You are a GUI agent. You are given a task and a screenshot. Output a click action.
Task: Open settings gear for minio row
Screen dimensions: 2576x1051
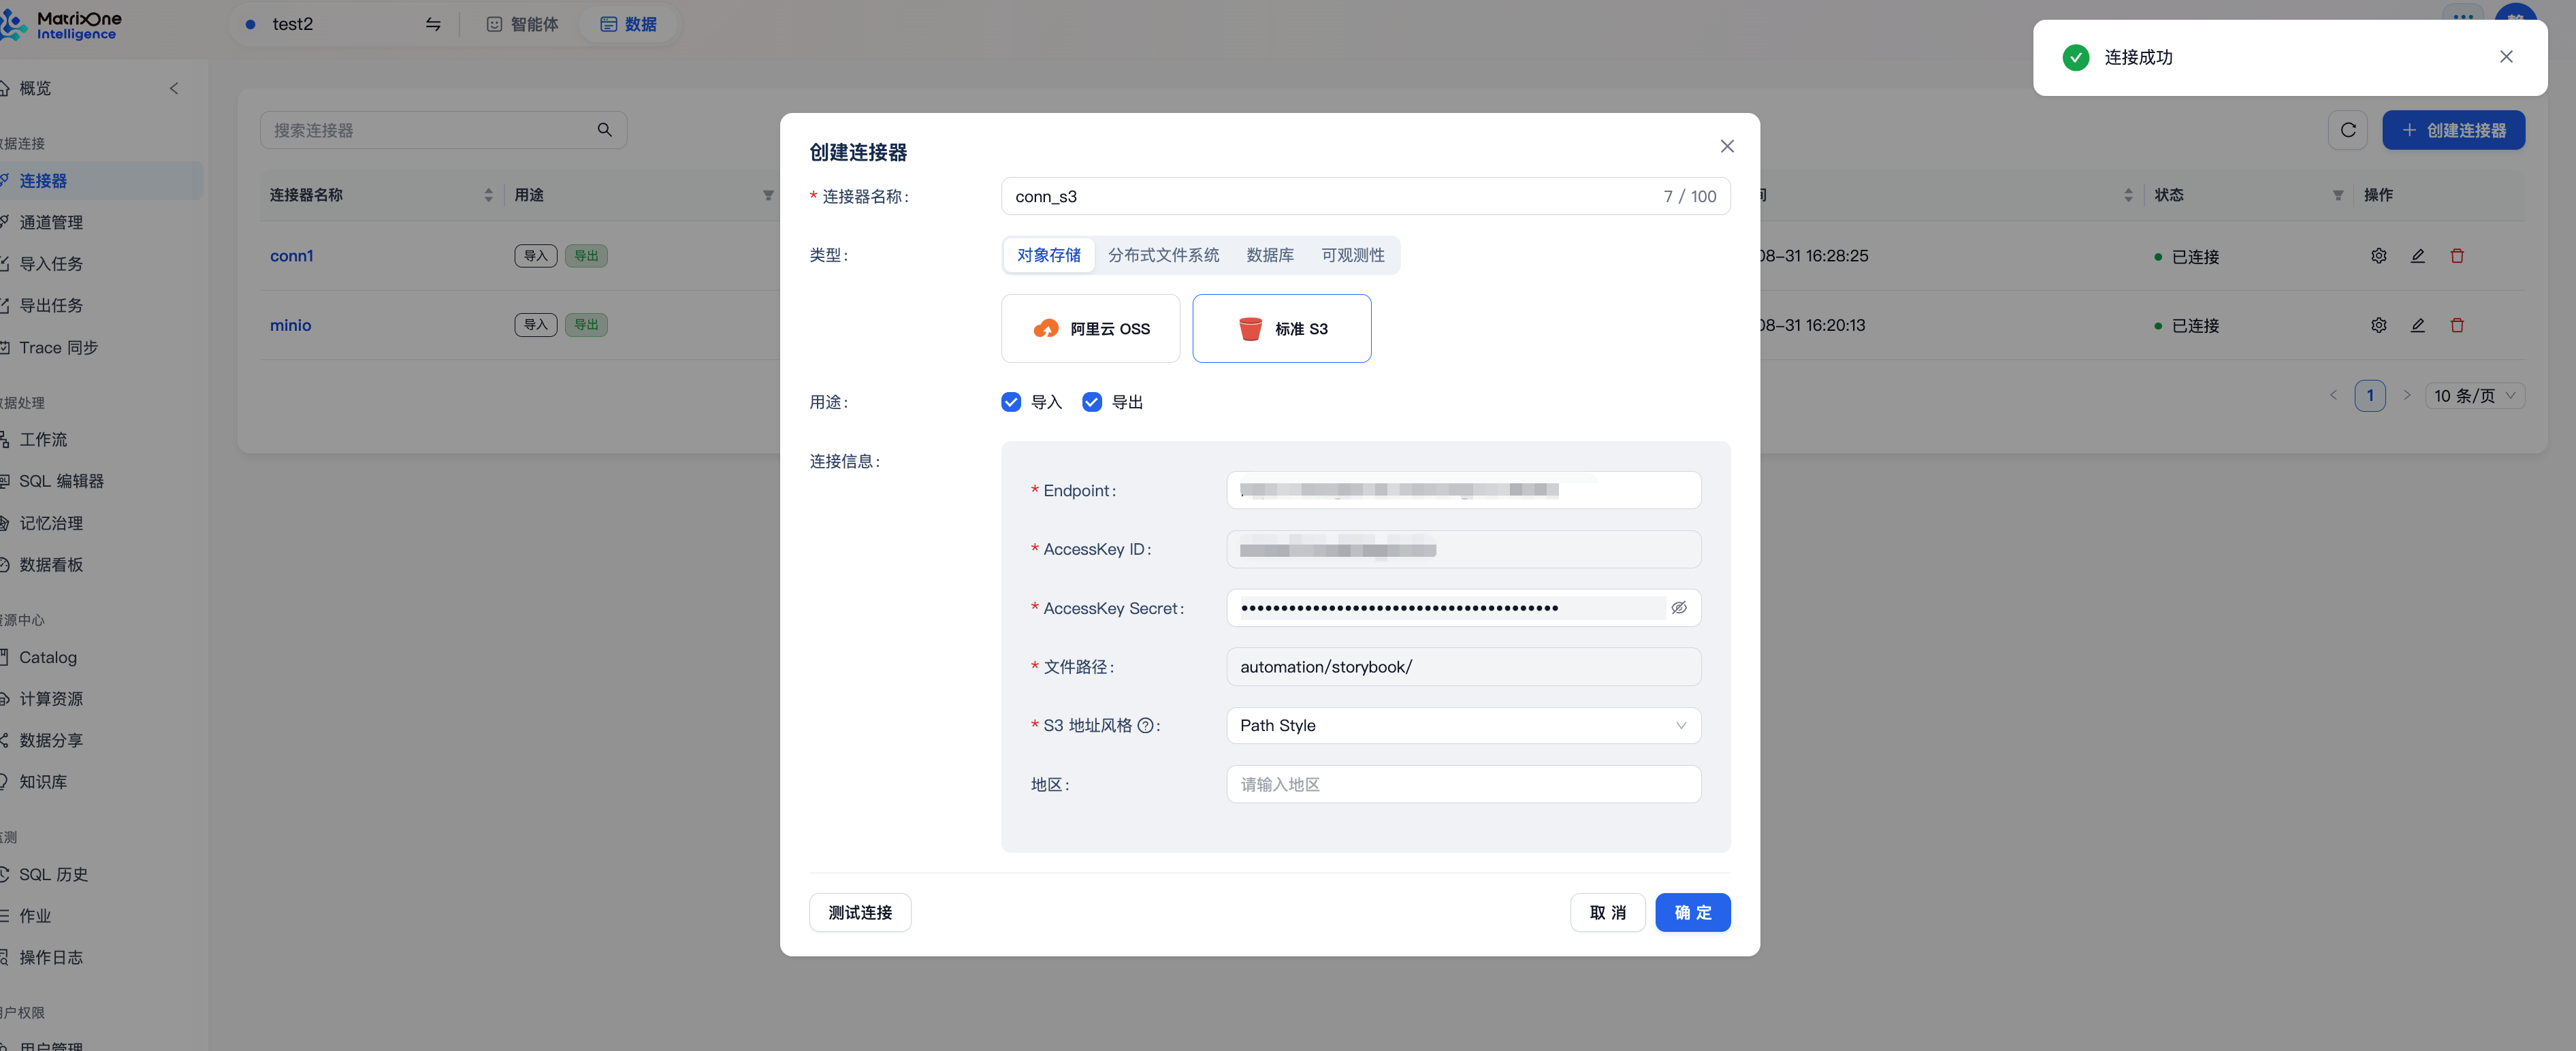coord(2378,325)
